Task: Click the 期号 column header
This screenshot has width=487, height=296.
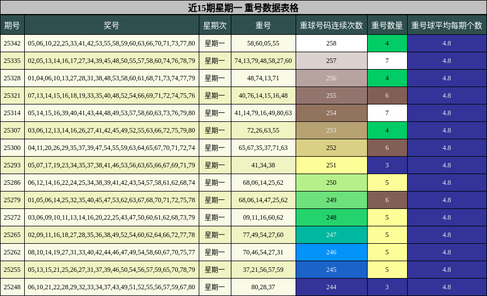Action: (x=12, y=25)
